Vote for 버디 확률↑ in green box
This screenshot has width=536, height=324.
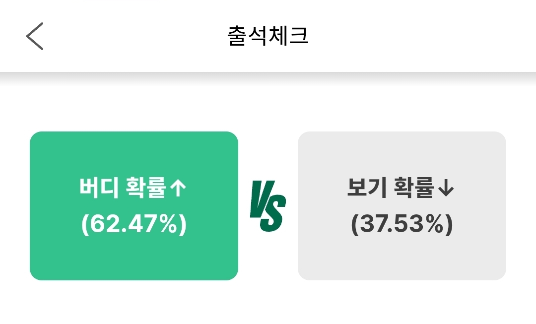[x=134, y=206]
